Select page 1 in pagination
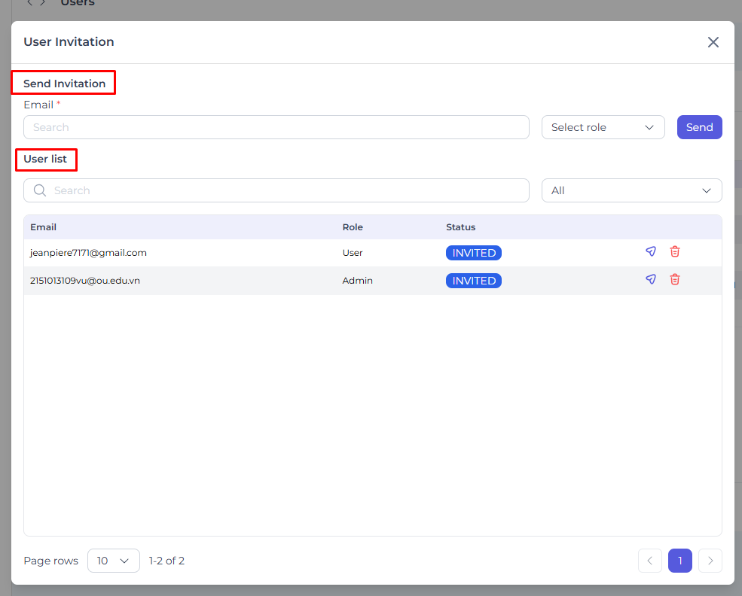The image size is (742, 596). click(680, 561)
